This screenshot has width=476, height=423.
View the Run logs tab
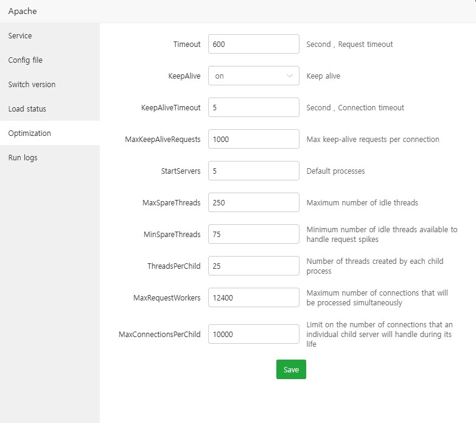[x=23, y=158]
